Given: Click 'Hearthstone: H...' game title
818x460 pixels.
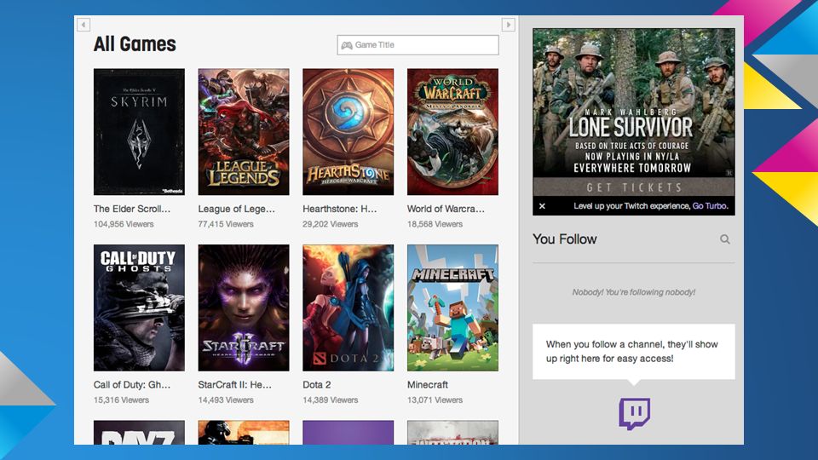Looking at the screenshot, I should 340,209.
